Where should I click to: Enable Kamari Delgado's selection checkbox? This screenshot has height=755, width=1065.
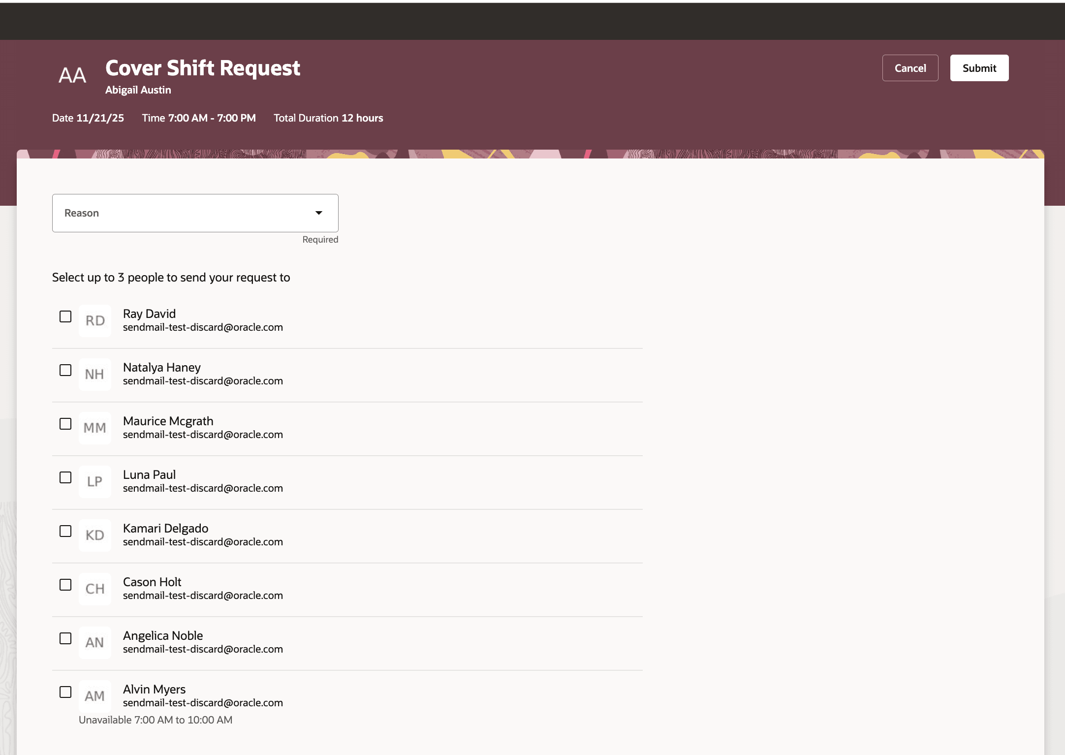(65, 532)
